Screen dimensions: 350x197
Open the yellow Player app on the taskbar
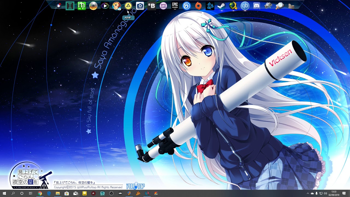tap(84, 193)
